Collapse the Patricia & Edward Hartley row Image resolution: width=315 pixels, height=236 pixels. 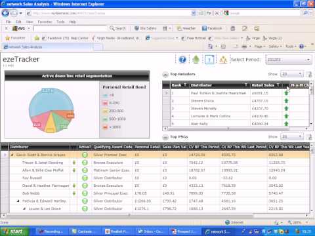(x=18, y=201)
